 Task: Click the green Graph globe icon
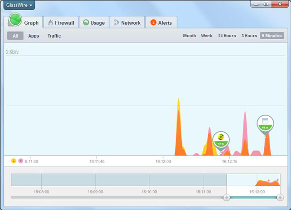(x=15, y=20)
